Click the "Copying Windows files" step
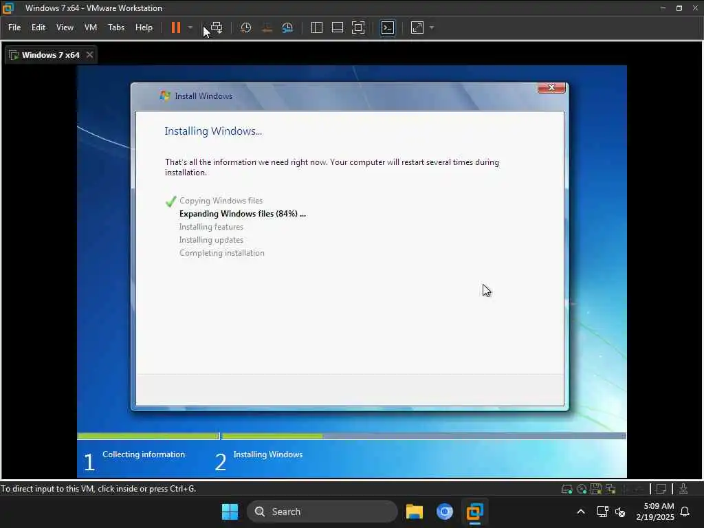This screenshot has width=704, height=528. 221,201
